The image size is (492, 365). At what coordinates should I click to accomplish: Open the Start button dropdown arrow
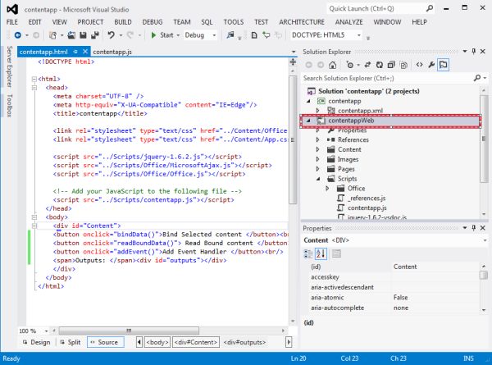click(x=178, y=35)
